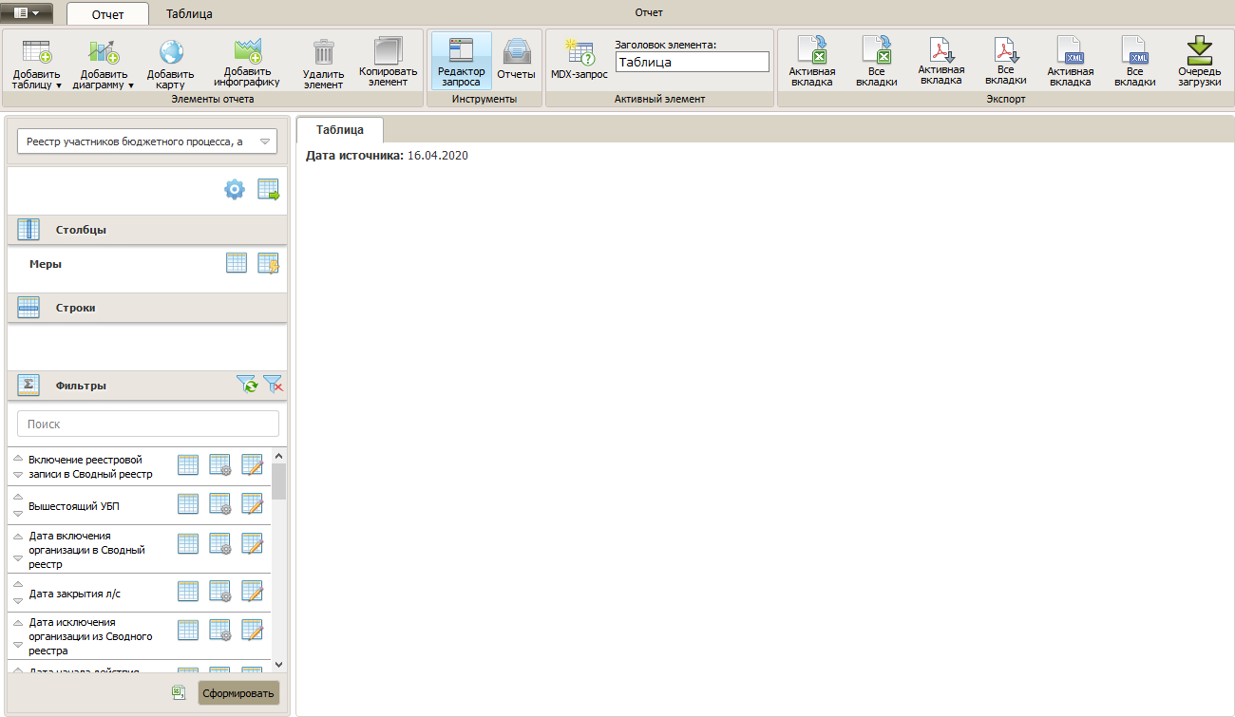1235x717 pixels.
Task: Open the Очередь загрузки download queue
Action: tap(1199, 62)
